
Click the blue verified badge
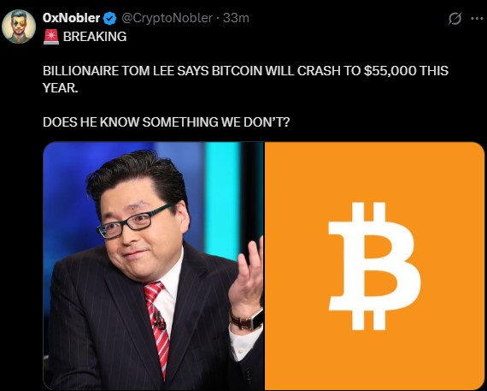(109, 19)
